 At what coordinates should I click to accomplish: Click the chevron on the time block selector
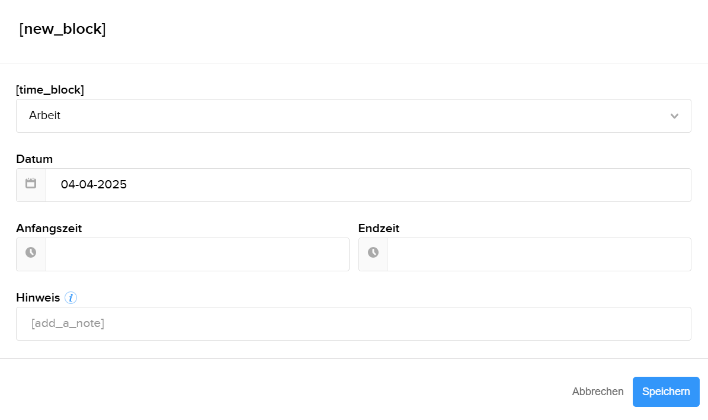pyautogui.click(x=674, y=116)
